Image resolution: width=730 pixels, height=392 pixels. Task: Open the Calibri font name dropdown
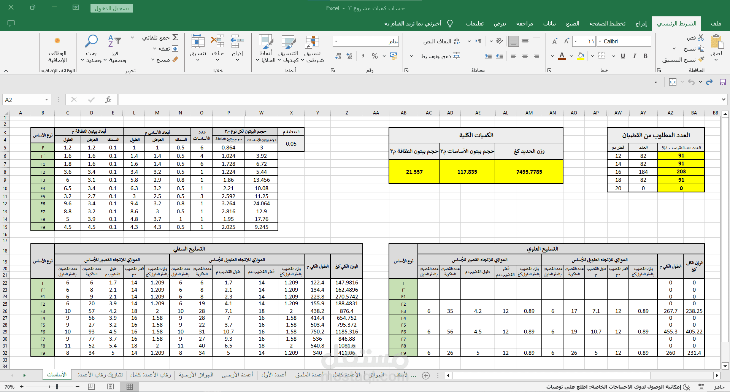click(x=600, y=41)
